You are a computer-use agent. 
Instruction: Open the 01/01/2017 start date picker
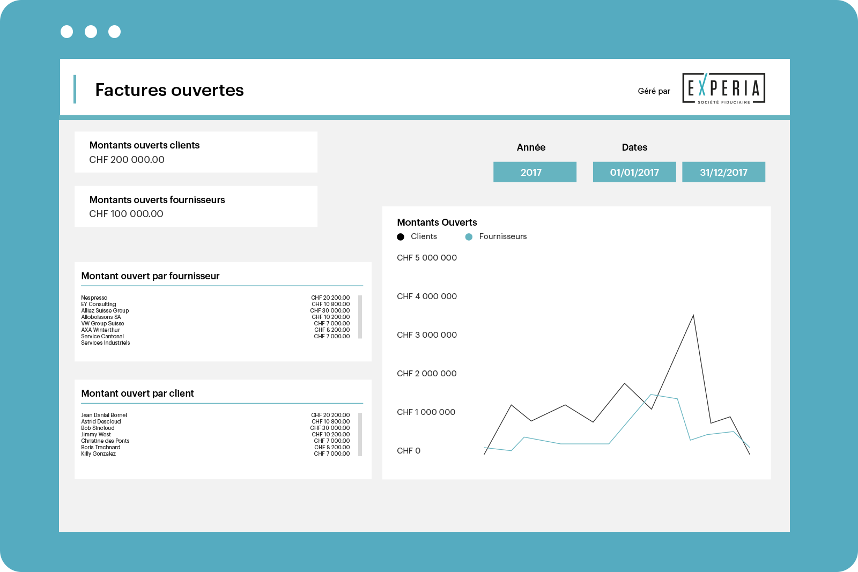(634, 172)
